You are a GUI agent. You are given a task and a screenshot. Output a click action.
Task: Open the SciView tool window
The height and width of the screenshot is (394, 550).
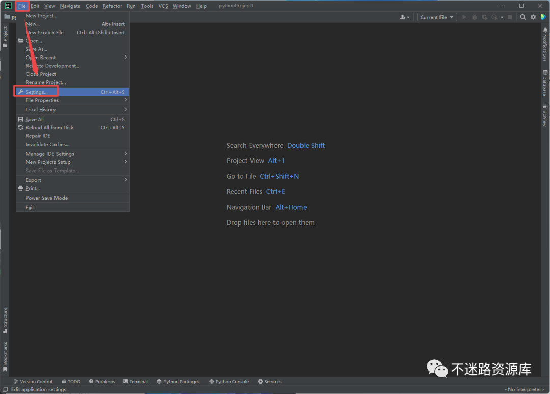[x=545, y=116]
